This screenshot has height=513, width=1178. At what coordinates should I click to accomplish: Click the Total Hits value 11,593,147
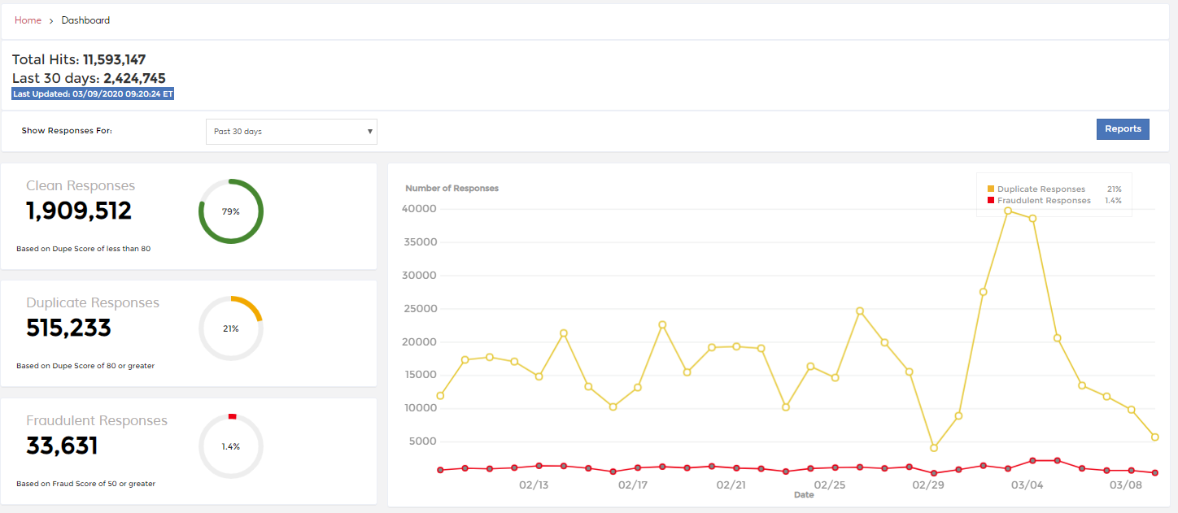tap(114, 59)
